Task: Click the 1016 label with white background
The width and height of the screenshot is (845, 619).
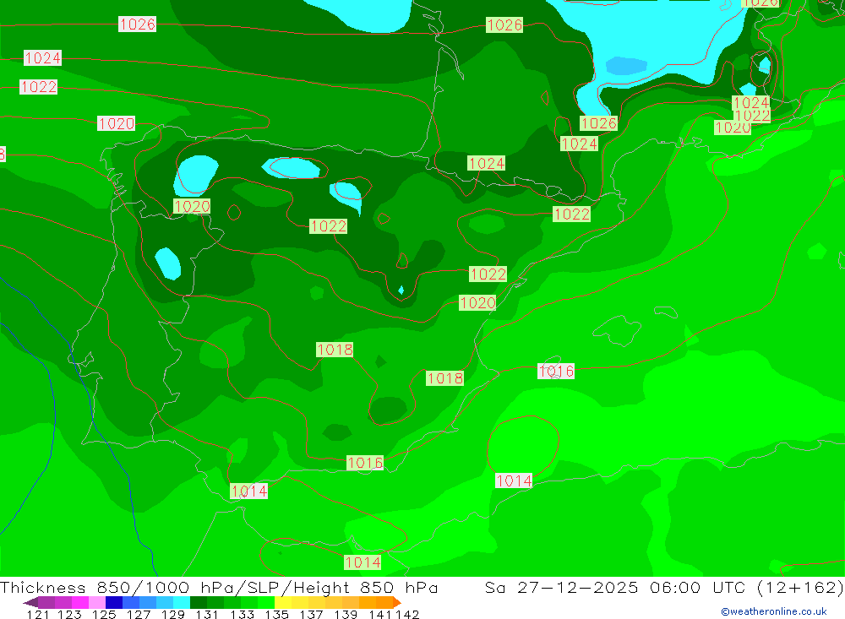Action: coord(556,372)
